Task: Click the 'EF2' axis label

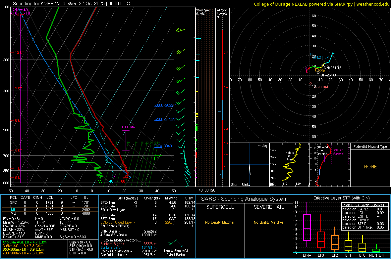Action: pos(335,255)
